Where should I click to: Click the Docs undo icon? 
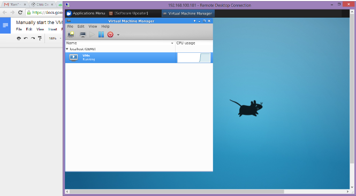point(26,38)
